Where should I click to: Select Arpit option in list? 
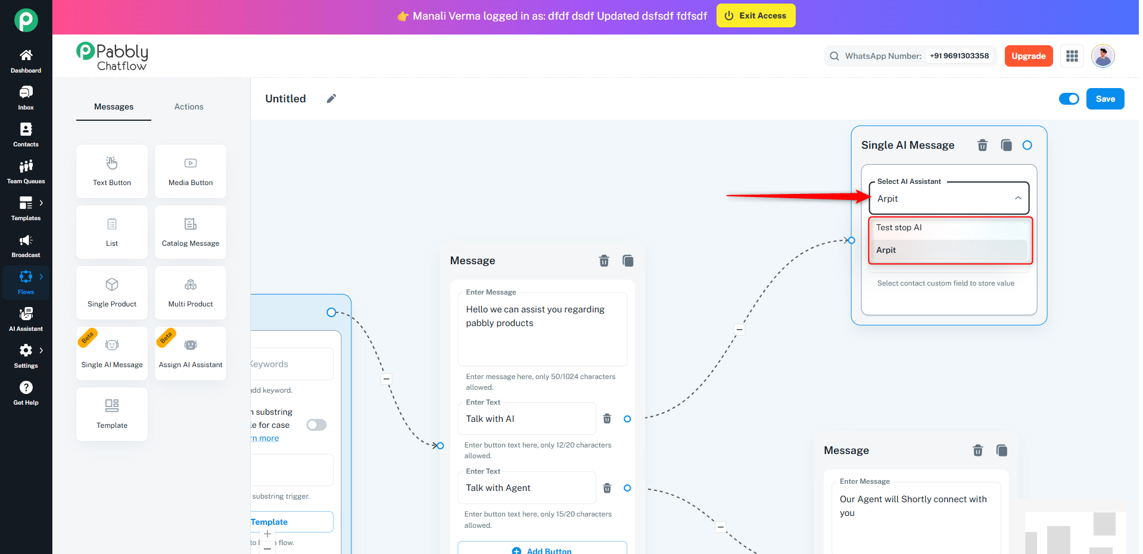[949, 251]
